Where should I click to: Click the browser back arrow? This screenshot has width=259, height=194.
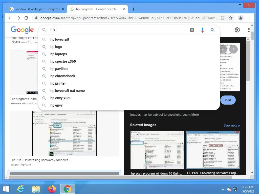click(x=10, y=18)
